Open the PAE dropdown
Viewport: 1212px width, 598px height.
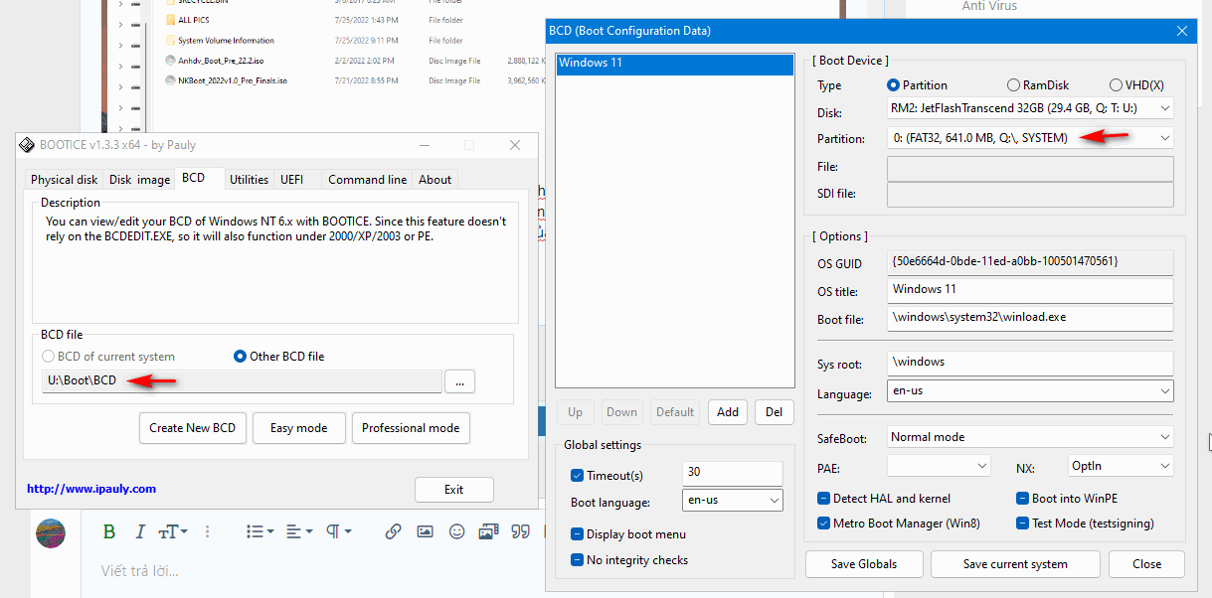click(939, 466)
